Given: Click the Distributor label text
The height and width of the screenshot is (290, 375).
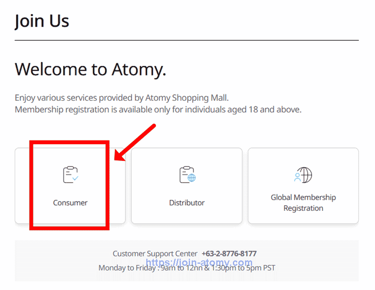Looking at the screenshot, I should point(187,203).
